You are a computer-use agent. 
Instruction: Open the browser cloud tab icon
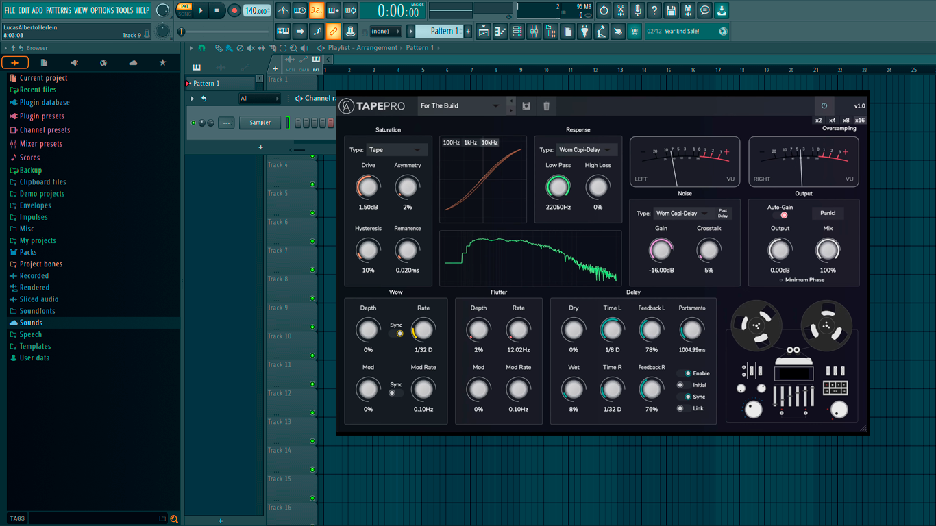pos(133,62)
